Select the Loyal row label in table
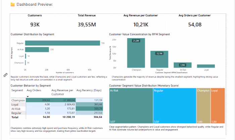Image resolution: width=235 pixels, height=140 pixels. click(x=15, y=104)
